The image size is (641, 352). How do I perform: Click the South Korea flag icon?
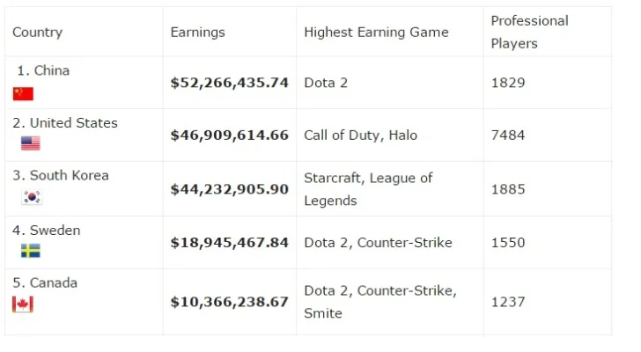32,197
